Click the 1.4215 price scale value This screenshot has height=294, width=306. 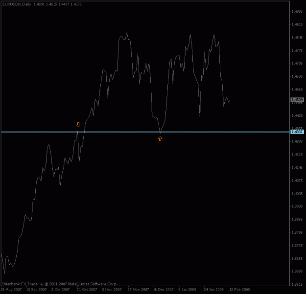297,155
